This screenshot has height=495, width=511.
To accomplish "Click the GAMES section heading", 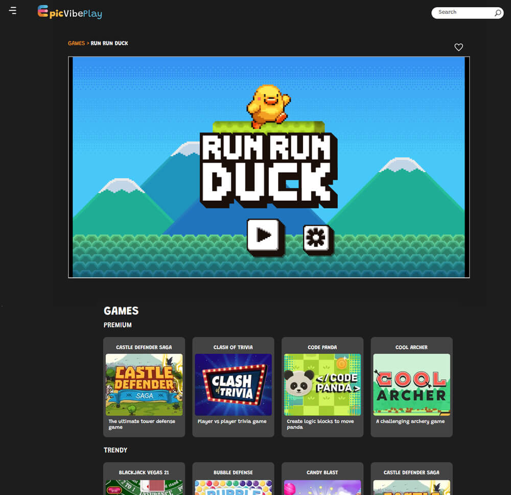I will 121,311.
